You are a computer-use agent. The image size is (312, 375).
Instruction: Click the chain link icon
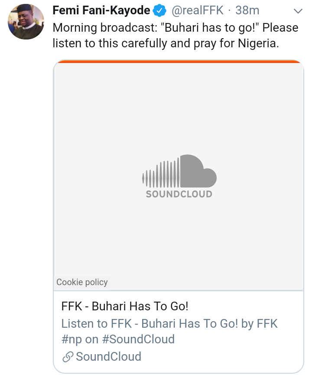pos(68,357)
